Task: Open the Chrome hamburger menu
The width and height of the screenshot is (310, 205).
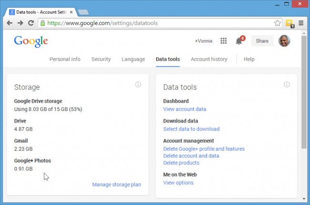Action: click(301, 23)
